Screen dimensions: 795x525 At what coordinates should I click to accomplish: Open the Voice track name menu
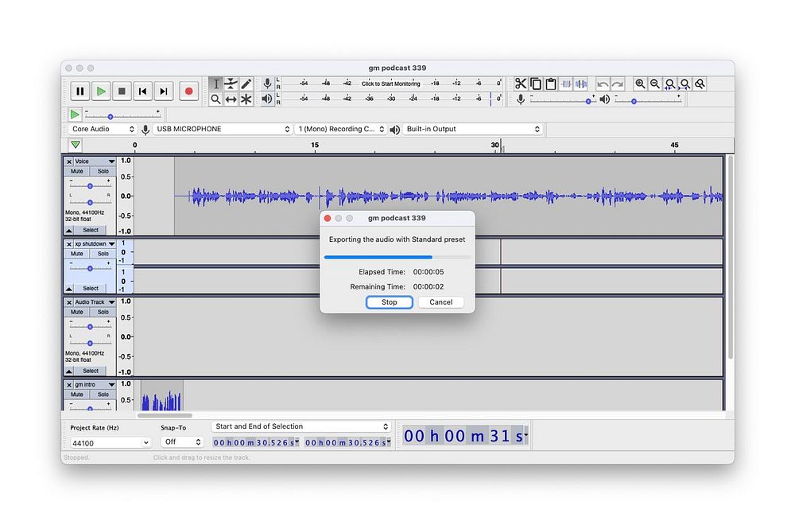click(x=93, y=161)
